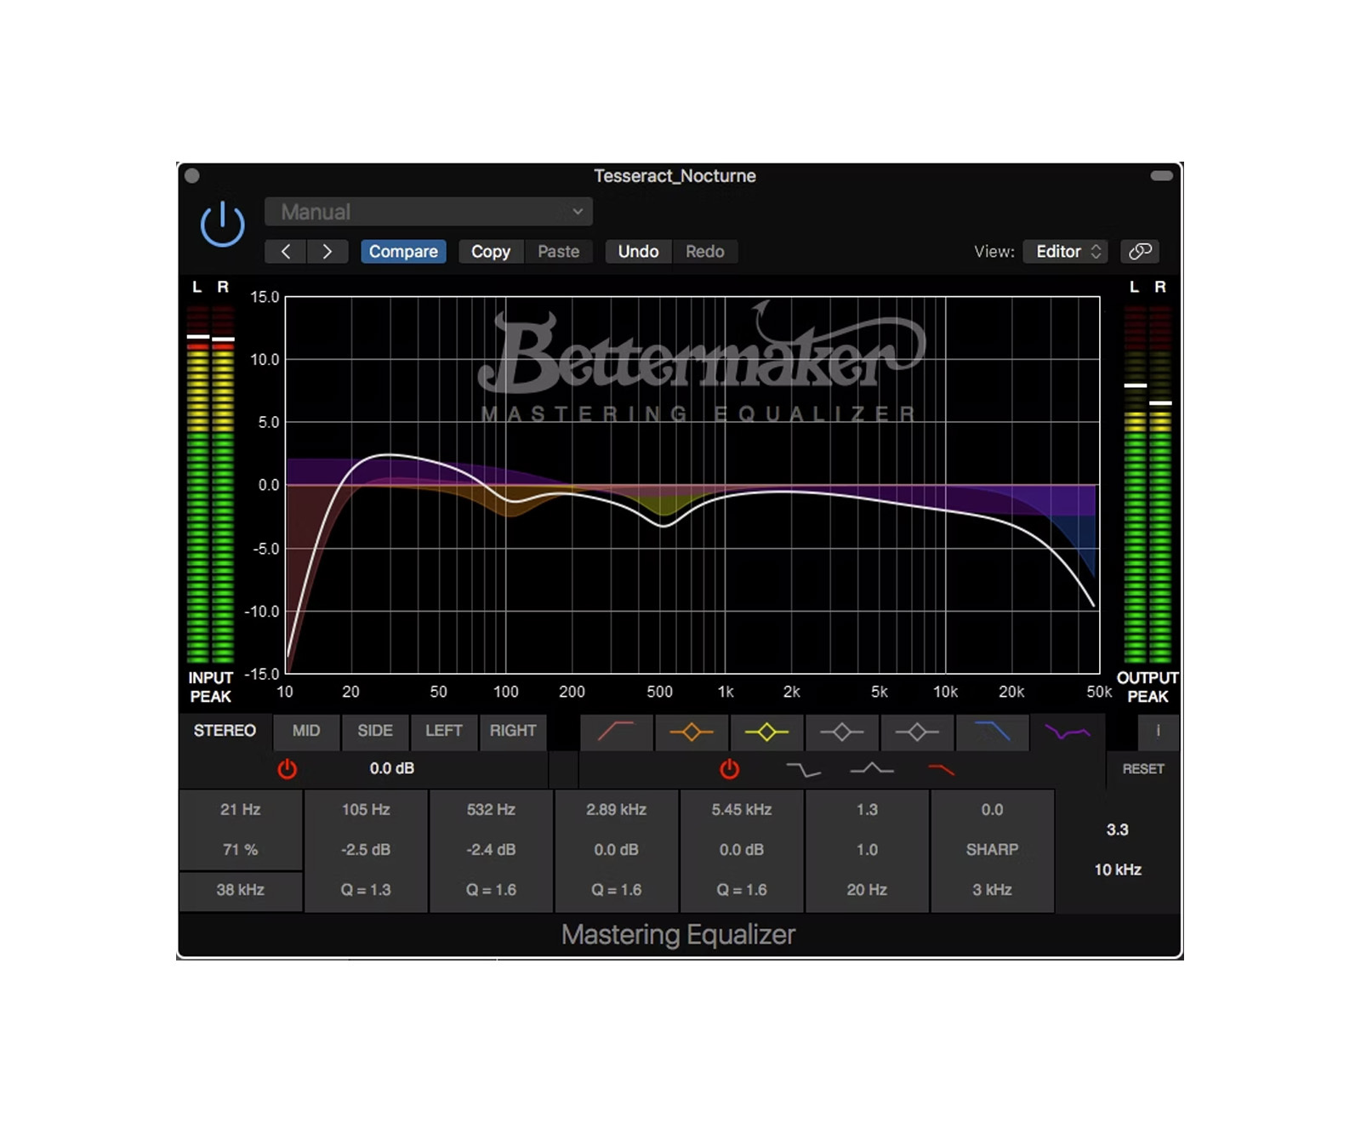1361x1123 pixels.
Task: Go to next preset arrow
Action: (x=327, y=252)
